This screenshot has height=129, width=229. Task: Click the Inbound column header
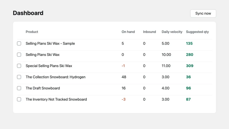149,32
